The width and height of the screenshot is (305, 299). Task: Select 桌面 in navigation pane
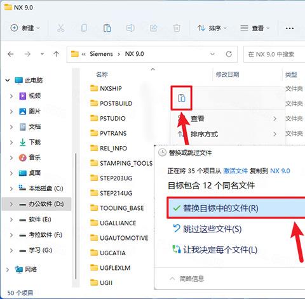coord(35,173)
